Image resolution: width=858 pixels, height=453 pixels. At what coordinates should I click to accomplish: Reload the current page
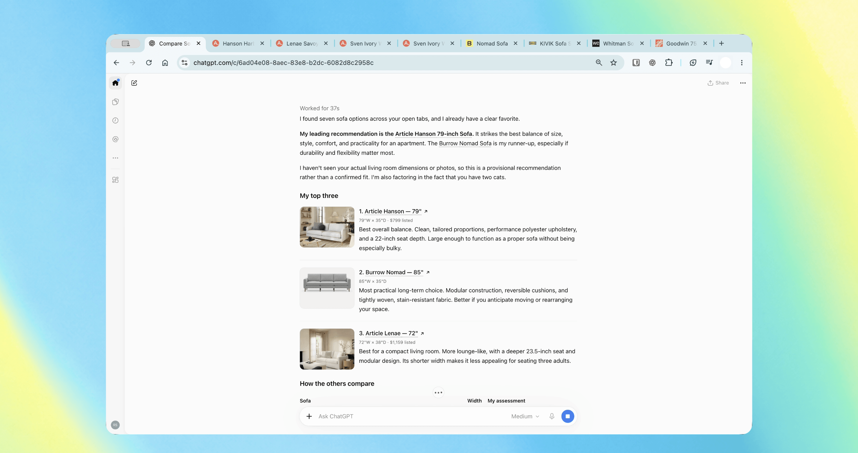[149, 63]
